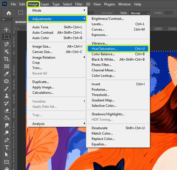Select the Dodge tool
The image size is (177, 170).
click(7, 133)
